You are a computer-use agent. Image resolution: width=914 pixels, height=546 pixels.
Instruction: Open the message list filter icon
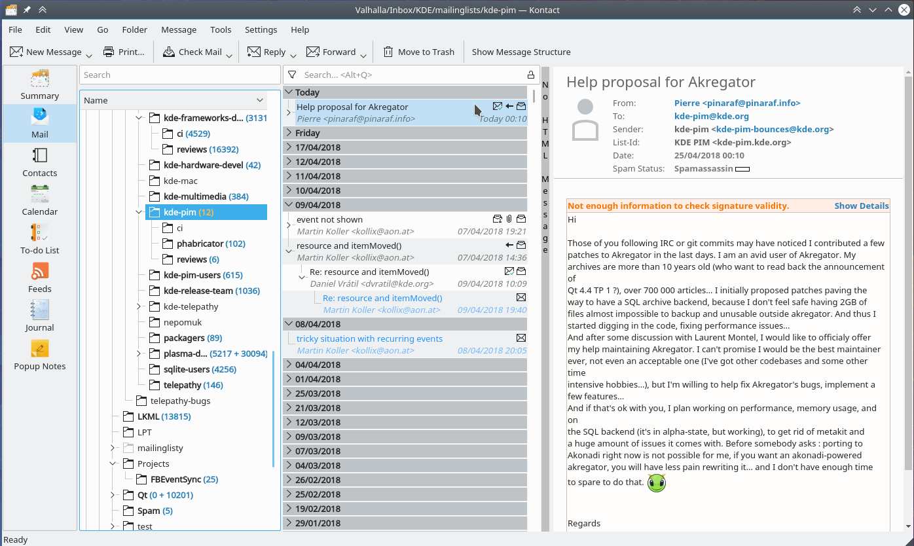pyautogui.click(x=292, y=75)
